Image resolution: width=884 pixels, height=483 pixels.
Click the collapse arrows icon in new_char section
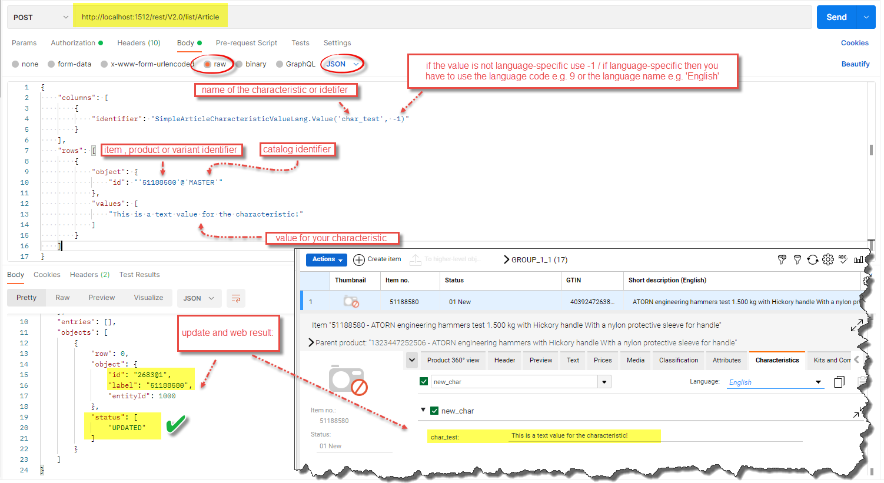(x=859, y=412)
